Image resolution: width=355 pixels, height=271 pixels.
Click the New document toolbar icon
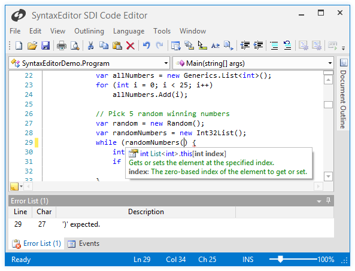(19, 45)
